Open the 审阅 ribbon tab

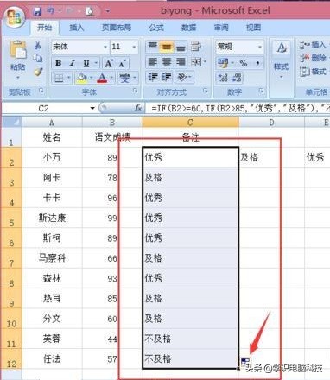pos(221,28)
